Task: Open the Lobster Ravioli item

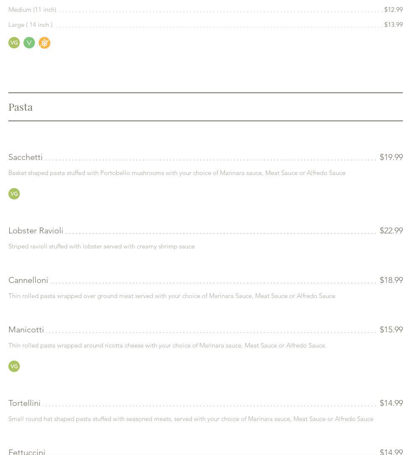Action: [36, 231]
